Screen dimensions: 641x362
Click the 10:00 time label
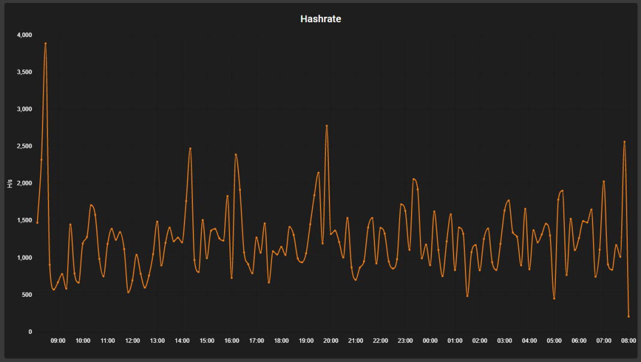click(x=83, y=341)
